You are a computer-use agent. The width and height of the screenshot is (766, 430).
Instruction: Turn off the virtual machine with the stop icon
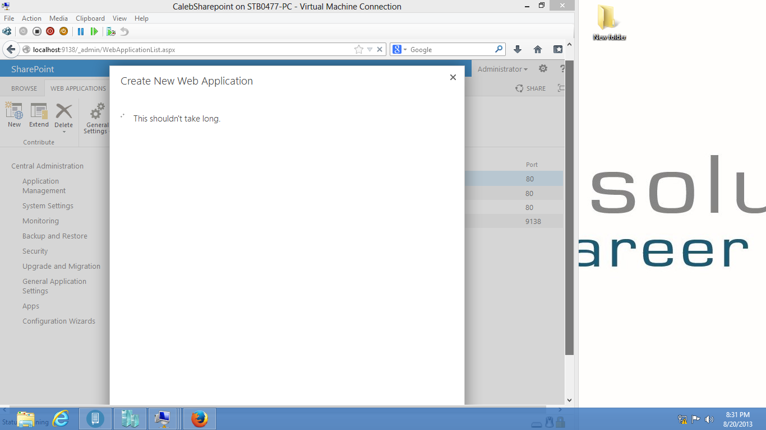36,31
